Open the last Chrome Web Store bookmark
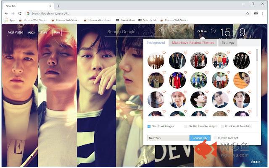The height and width of the screenshot is (168, 269). [173, 20]
